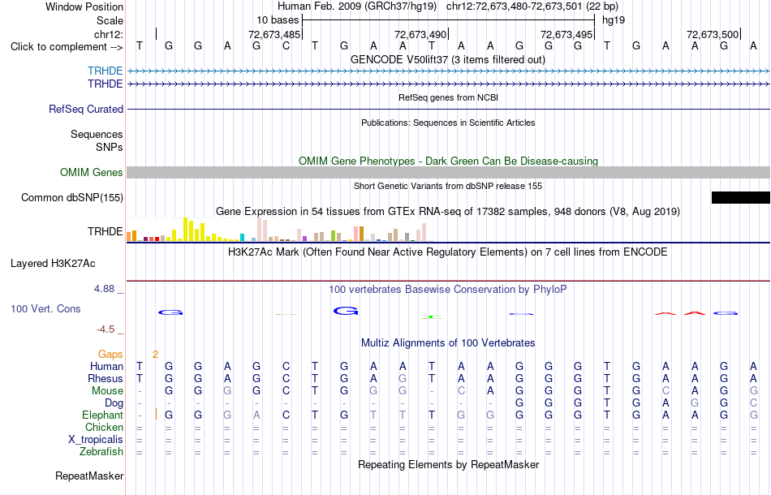Image resolution: width=771 pixels, height=495 pixels.
Task: Click the Short Genetic Variants dbSNP title
Action: tap(448, 186)
